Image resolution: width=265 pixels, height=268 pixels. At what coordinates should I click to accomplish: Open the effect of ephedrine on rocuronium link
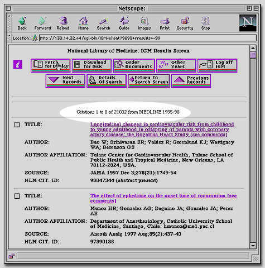(x=163, y=198)
